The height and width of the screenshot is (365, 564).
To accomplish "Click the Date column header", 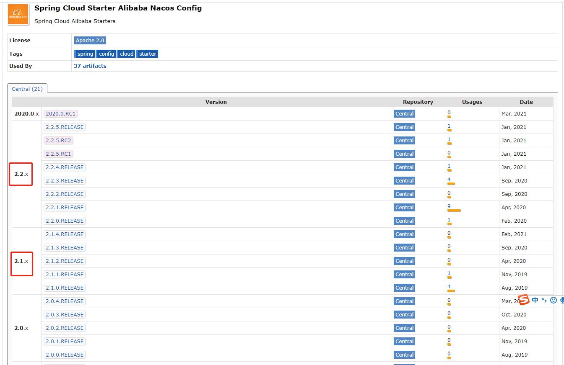I will click(x=526, y=102).
